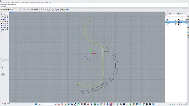Click the blue Help question icon in toolbar
Image resolution: width=189 pixels, height=106 pixels.
(68, 10)
